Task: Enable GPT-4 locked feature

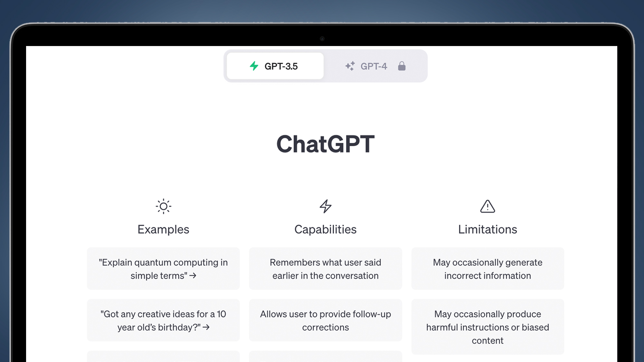Action: (373, 66)
